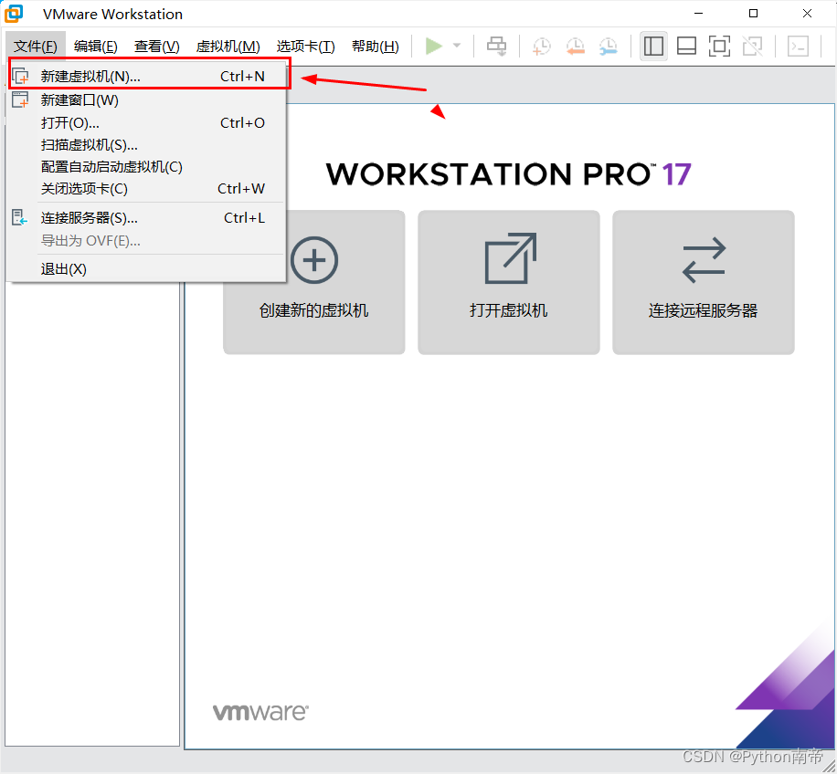Expand the 虚拟机(M) menu
Image resolution: width=837 pixels, height=774 pixels.
pos(228,46)
